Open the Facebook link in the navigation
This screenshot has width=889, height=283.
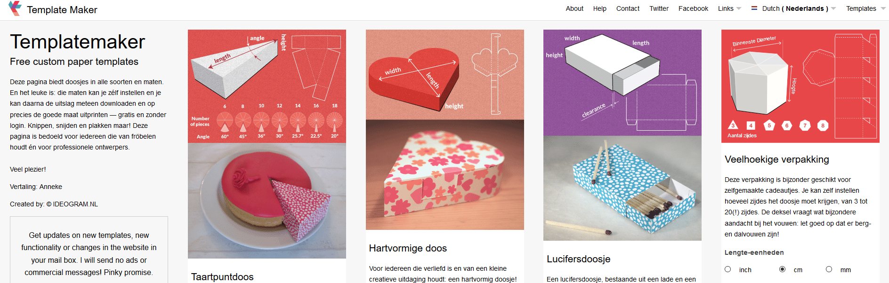[x=693, y=8]
